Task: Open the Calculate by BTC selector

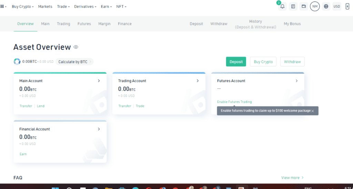Action: coord(74,62)
